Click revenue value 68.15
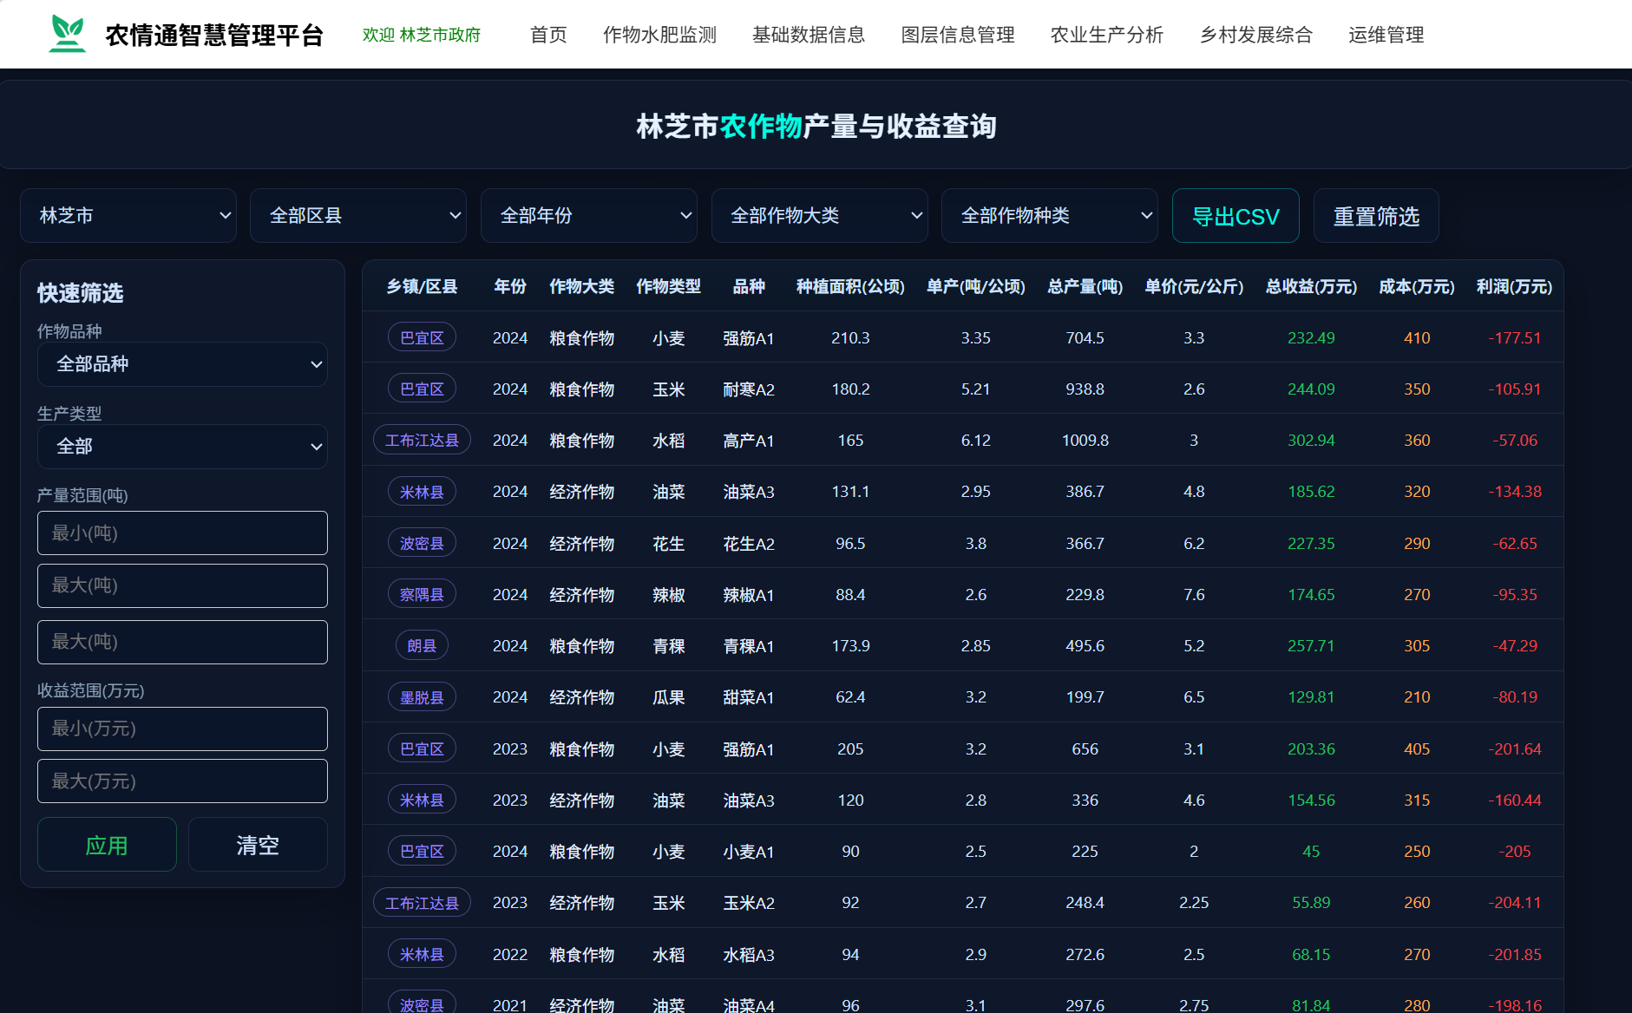This screenshot has height=1013, width=1632. click(1311, 954)
